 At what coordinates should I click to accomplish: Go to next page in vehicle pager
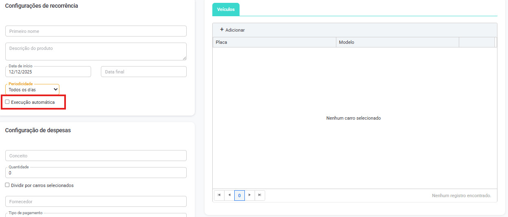point(250,195)
